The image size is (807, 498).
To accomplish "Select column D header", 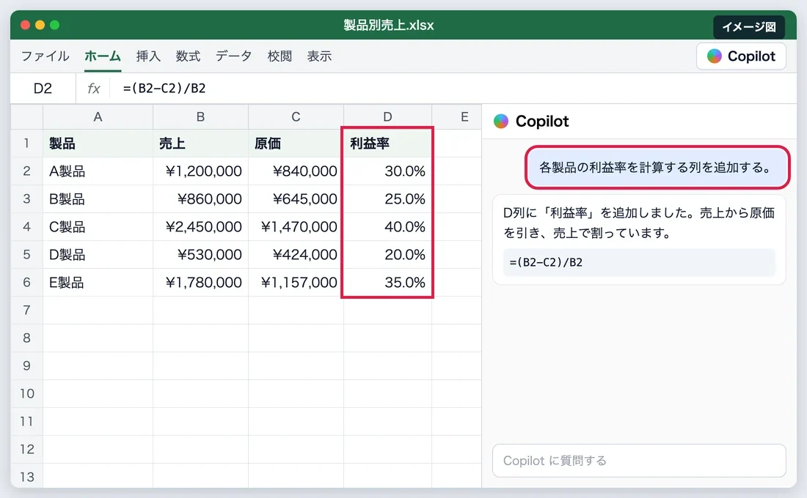I will coord(387,117).
